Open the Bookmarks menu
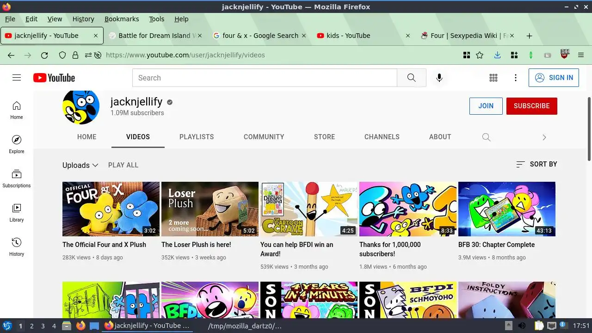The image size is (592, 333). 122,19
